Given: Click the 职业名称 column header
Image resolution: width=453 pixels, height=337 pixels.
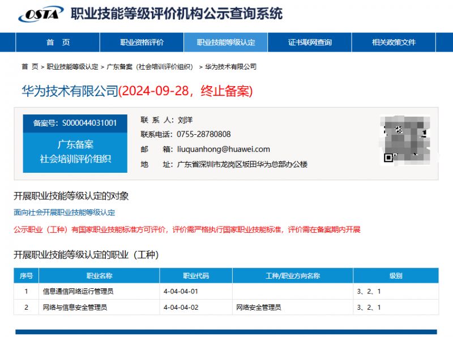Looking at the screenshot, I should (x=99, y=275).
